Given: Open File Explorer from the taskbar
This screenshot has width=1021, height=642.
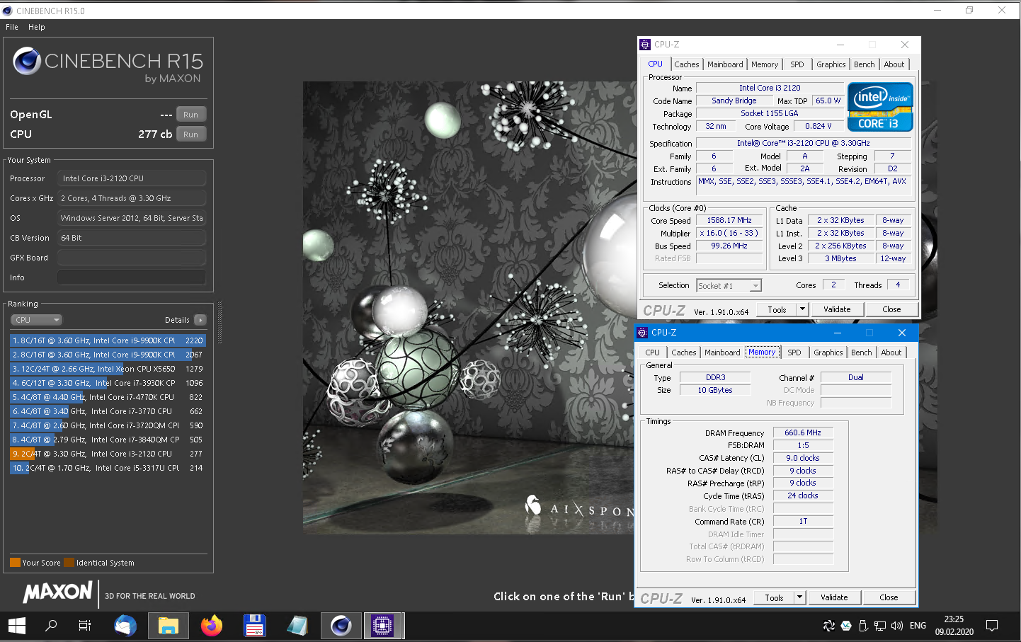Looking at the screenshot, I should (168, 626).
